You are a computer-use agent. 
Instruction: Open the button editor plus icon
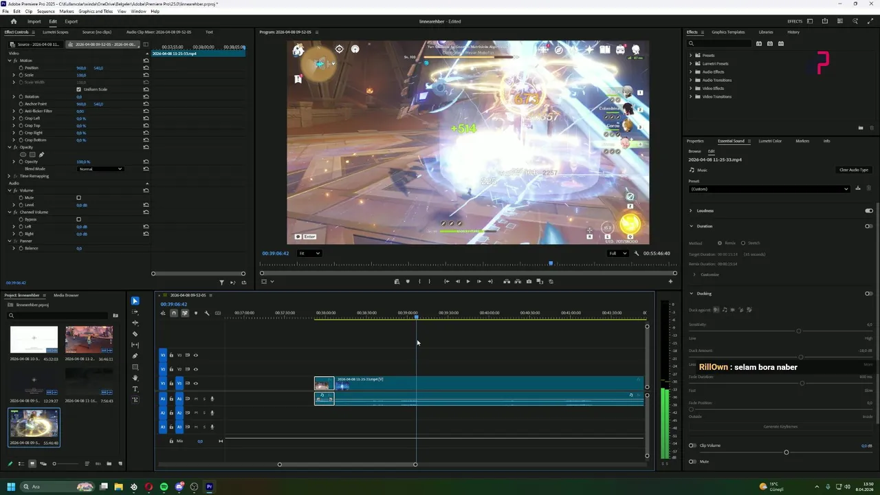point(670,281)
